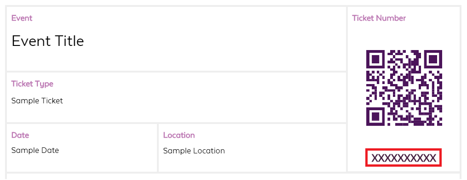The image size is (467, 180).
Task: Click the Location label
Action: (179, 135)
